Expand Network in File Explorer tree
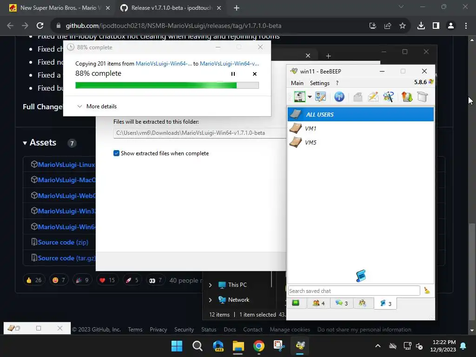Screen dimensions: 476x357 coord(211,300)
